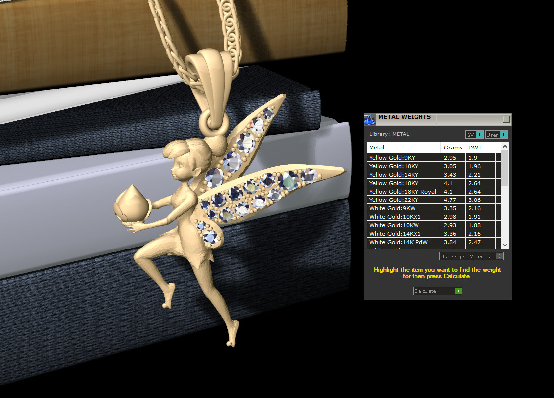Click the 3.43 grams value
The height and width of the screenshot is (398, 554).
[450, 175]
